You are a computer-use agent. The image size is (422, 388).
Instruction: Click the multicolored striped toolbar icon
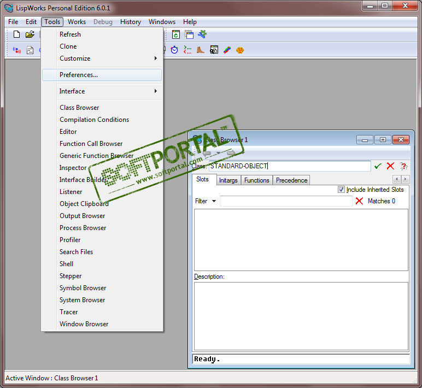[227, 50]
